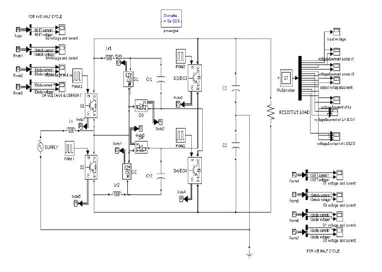This screenshot has width=382, height=272.
Task: Select the PWM1 pulse generator block
Action: 70,148
